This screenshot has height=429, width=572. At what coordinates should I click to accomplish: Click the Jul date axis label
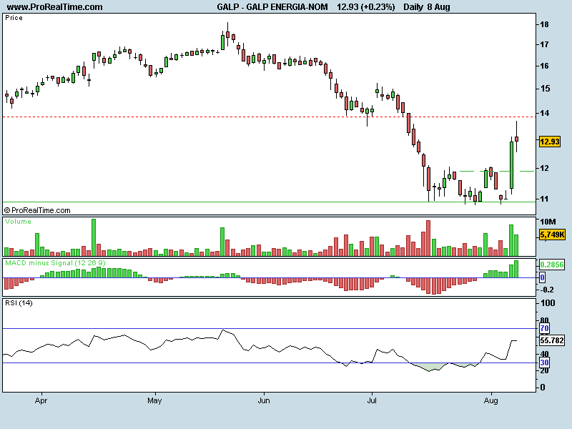coord(372,400)
